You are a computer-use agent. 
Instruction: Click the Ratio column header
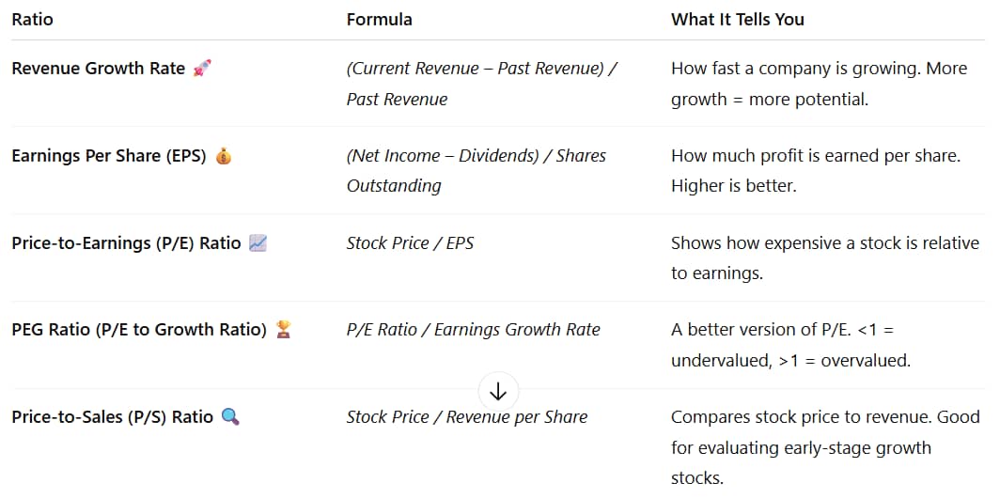[x=33, y=20]
